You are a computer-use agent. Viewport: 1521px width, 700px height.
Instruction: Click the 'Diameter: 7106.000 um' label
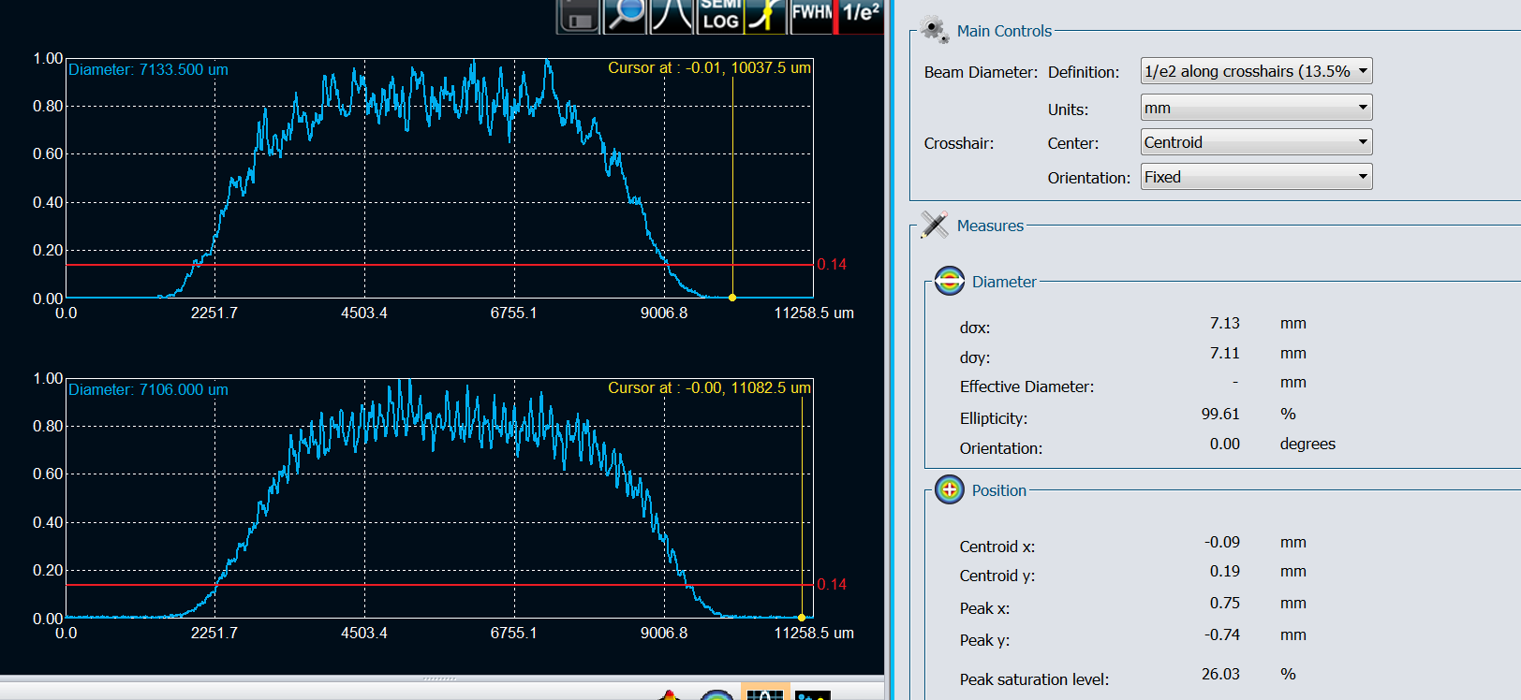click(x=148, y=389)
